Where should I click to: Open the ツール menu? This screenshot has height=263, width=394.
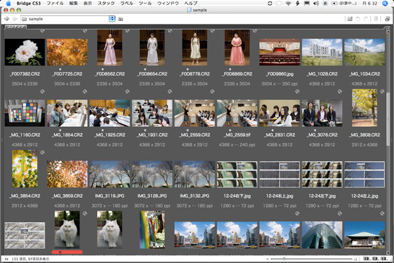click(x=145, y=3)
